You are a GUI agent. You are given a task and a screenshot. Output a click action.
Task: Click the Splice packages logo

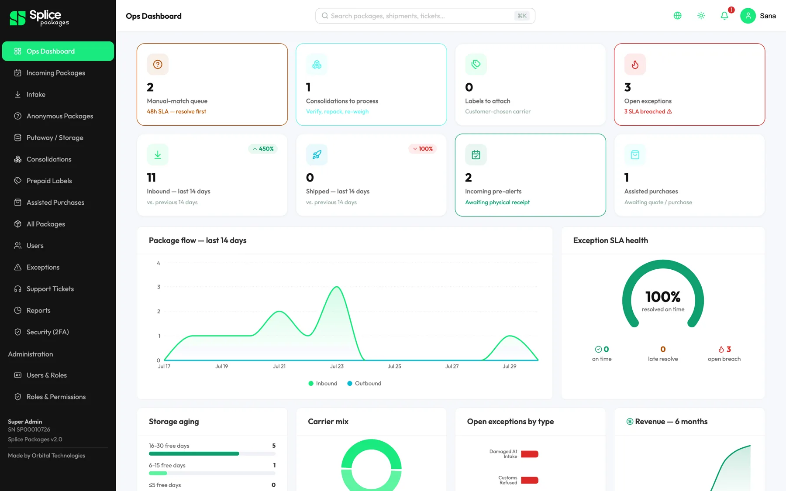(39, 18)
